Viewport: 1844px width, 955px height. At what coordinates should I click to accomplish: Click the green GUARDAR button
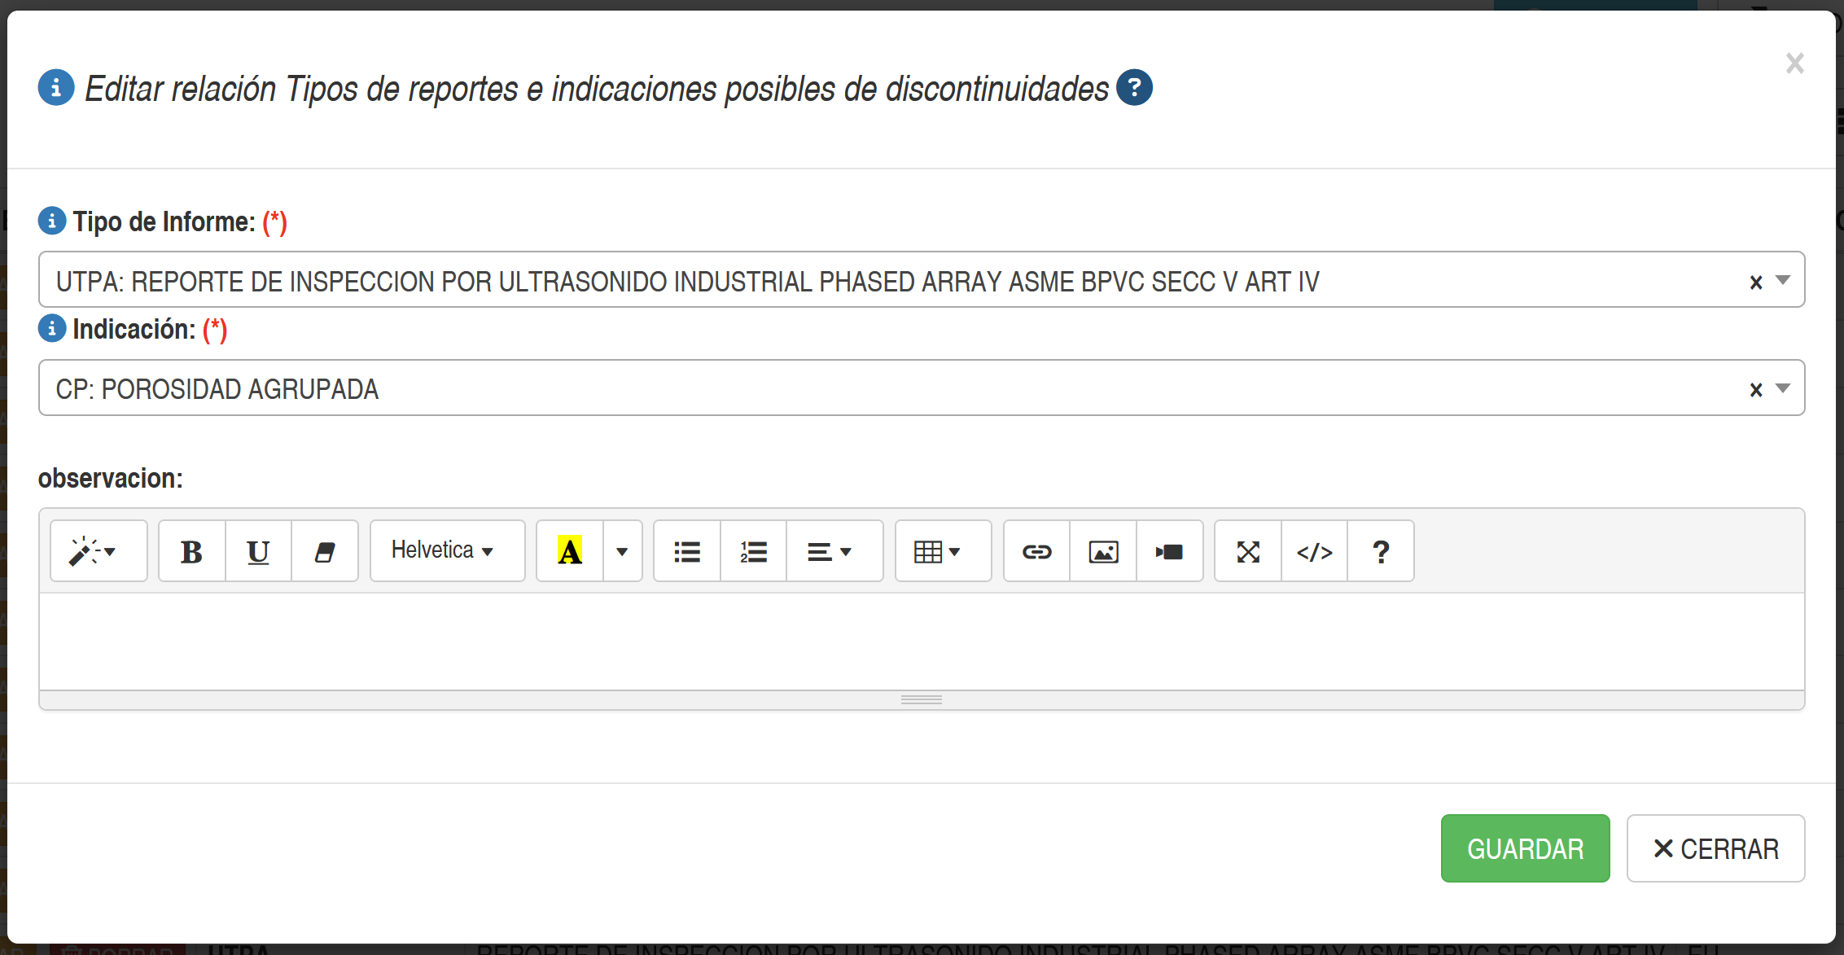[x=1525, y=848]
